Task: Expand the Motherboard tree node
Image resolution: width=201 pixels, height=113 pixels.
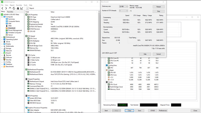Action: point(2,37)
